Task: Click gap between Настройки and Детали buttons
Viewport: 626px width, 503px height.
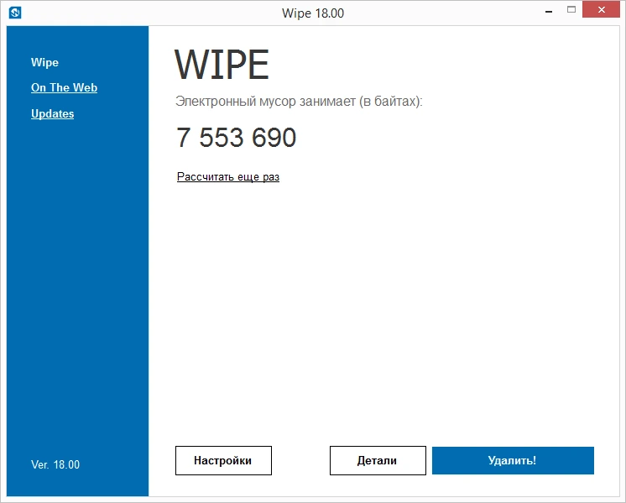Action: (x=300, y=461)
